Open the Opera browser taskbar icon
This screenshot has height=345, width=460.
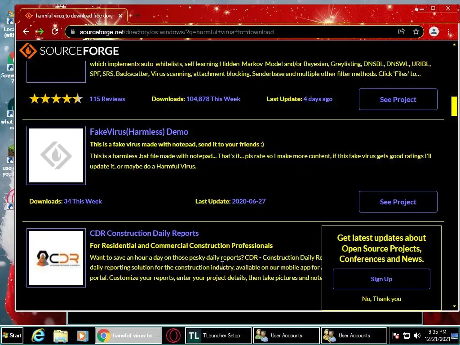[x=173, y=336]
